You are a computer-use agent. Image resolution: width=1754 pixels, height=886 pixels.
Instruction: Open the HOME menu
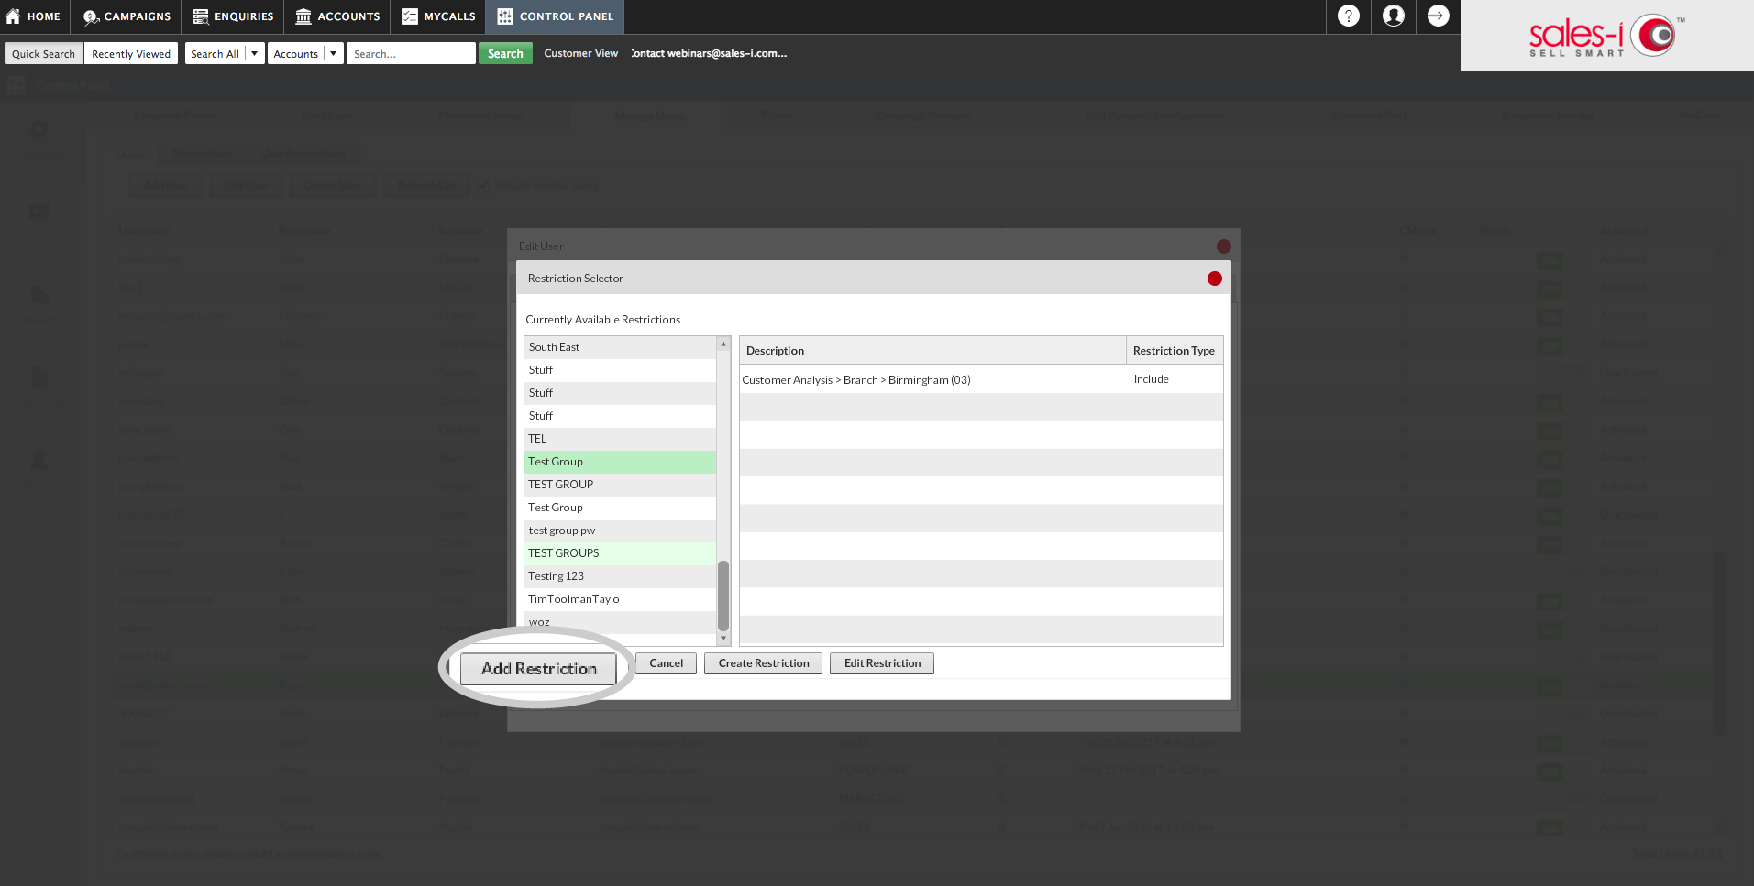coord(33,16)
